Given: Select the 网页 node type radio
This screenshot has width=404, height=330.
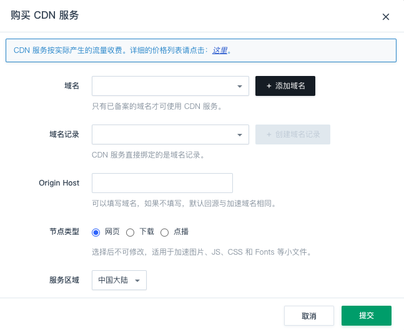Looking at the screenshot, I should (96, 232).
